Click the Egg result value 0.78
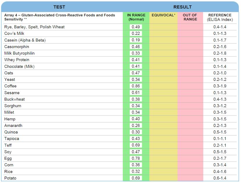Screen dimensions: 241x183 (x=136, y=159)
